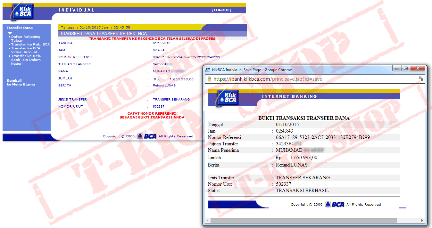This screenshot has height=228, width=432.
Task: Open Transfer ke BCA Virtual Account
Action: [26, 50]
